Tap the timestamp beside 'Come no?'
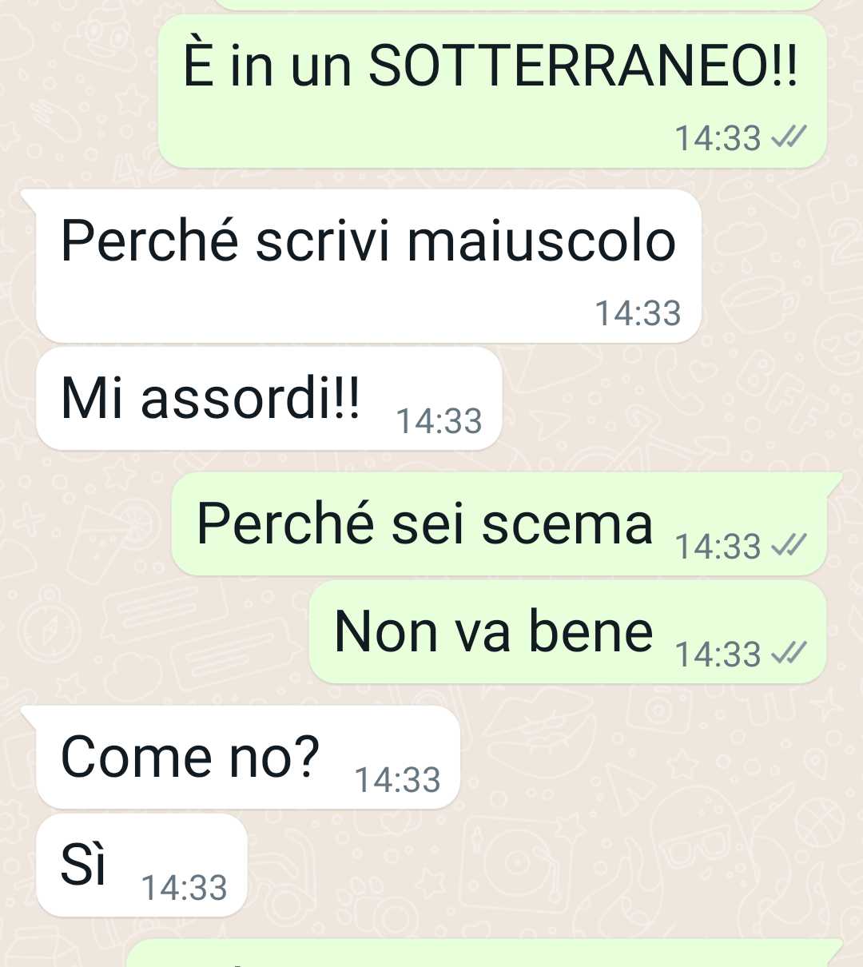863x967 pixels. 397,780
